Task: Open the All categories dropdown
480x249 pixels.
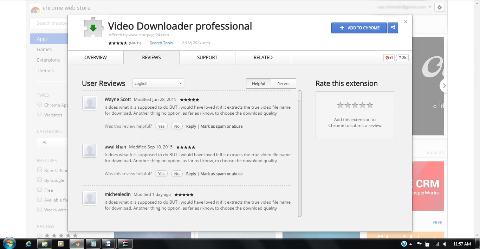Action: [52, 142]
